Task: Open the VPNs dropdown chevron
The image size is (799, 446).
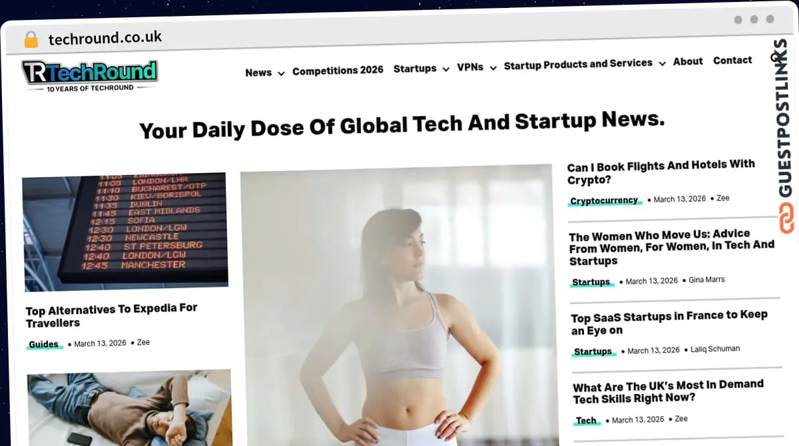Action: tap(493, 68)
